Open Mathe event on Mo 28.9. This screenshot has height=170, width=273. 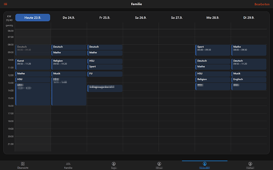pyautogui.click(x=213, y=67)
